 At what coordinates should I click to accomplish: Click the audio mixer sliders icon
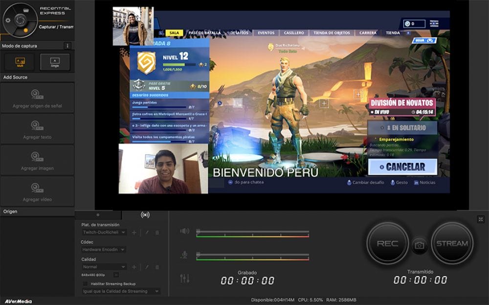point(184,278)
